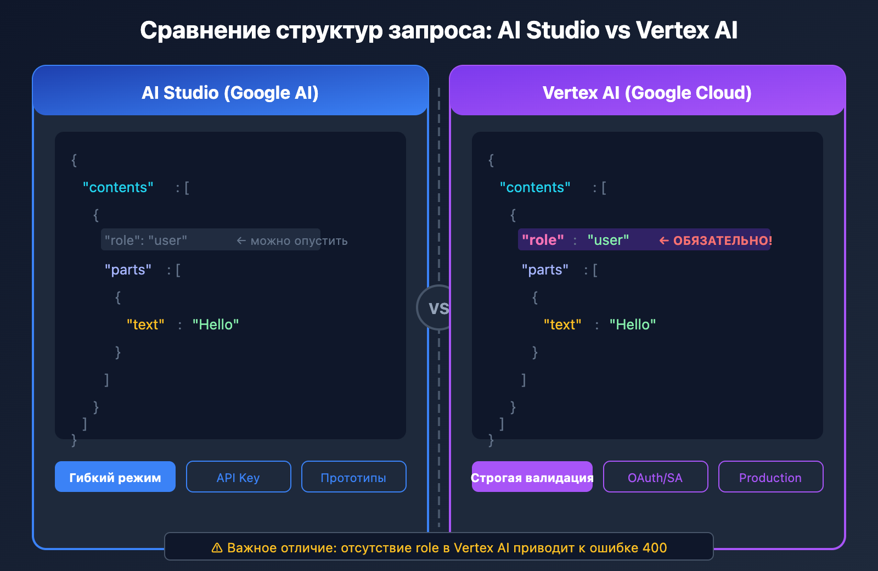
Task: Click the OAuth/SA badge
Action: [655, 477]
